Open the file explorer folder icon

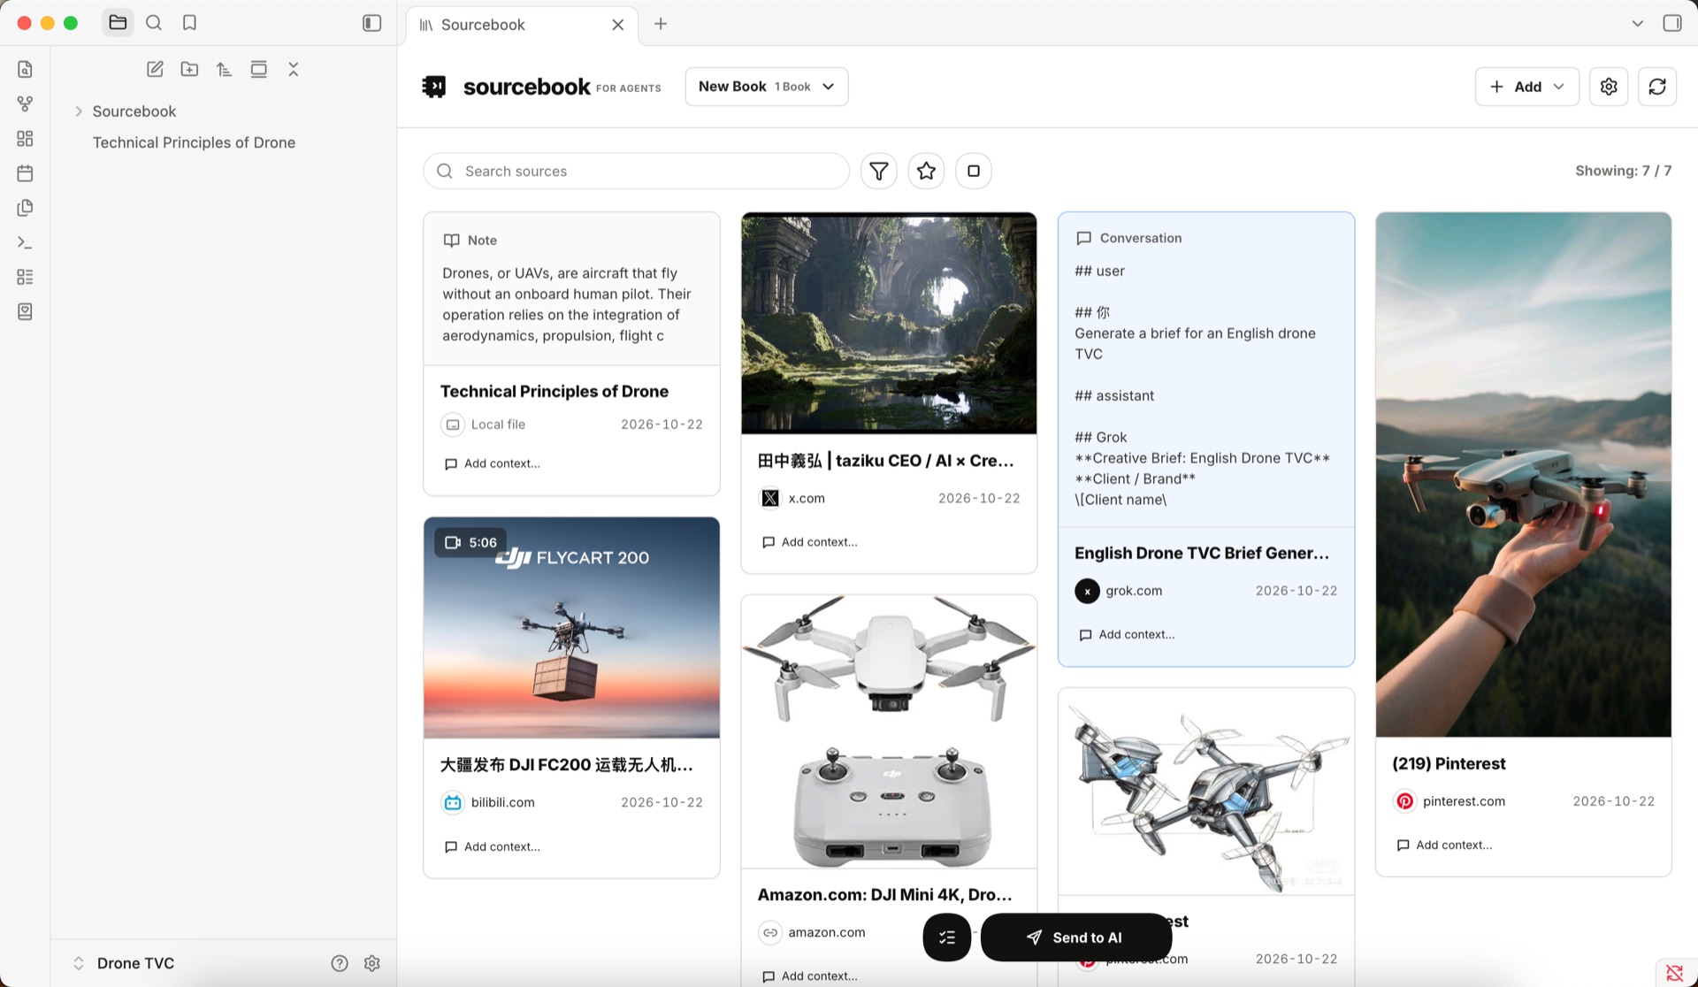(118, 23)
